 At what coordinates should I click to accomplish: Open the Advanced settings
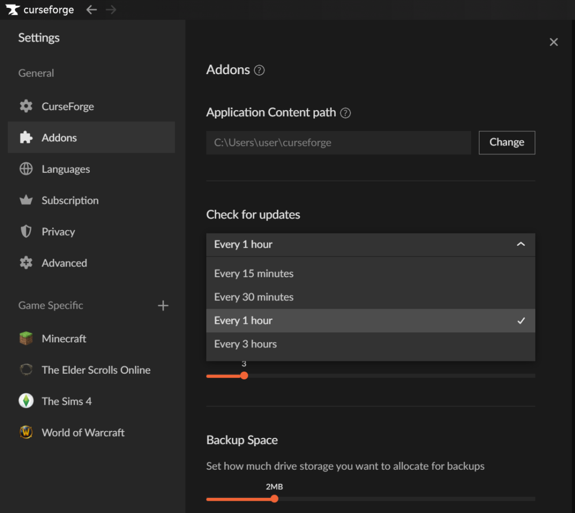coord(92,263)
